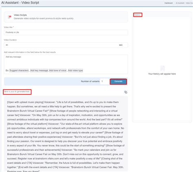The width and height of the screenshot is (193, 172).
Task: Focus the Video Duration input field
Action: tap(61, 45)
